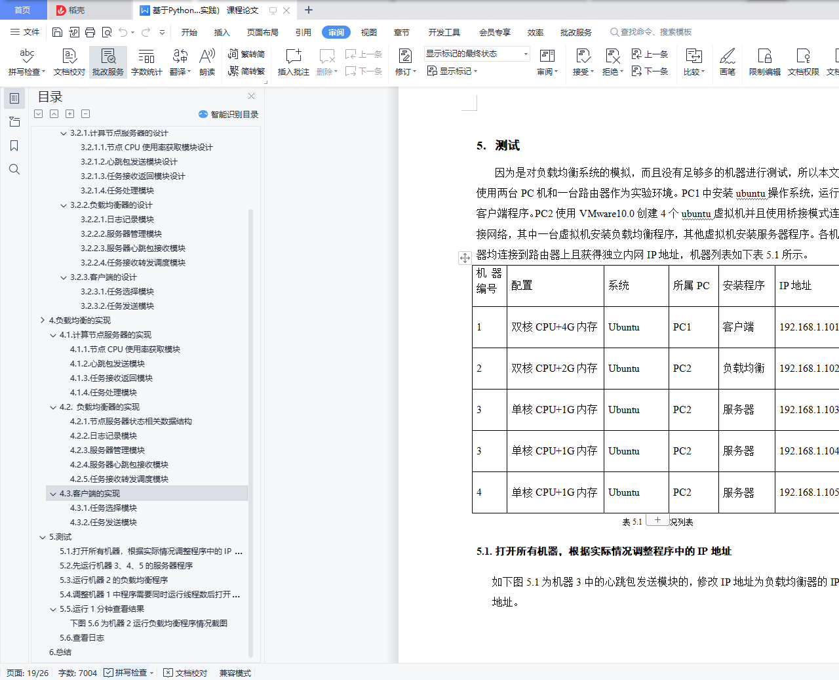Screen dimensions: 839x680
Task: Expand the 4.负载均衡的实现 outline node
Action: tap(43, 321)
